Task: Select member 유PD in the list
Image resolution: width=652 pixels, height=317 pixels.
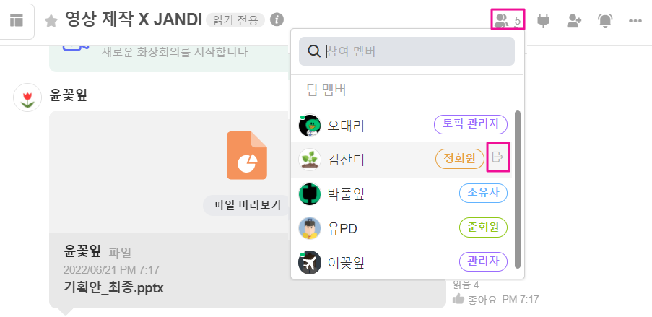Action: pos(343,229)
